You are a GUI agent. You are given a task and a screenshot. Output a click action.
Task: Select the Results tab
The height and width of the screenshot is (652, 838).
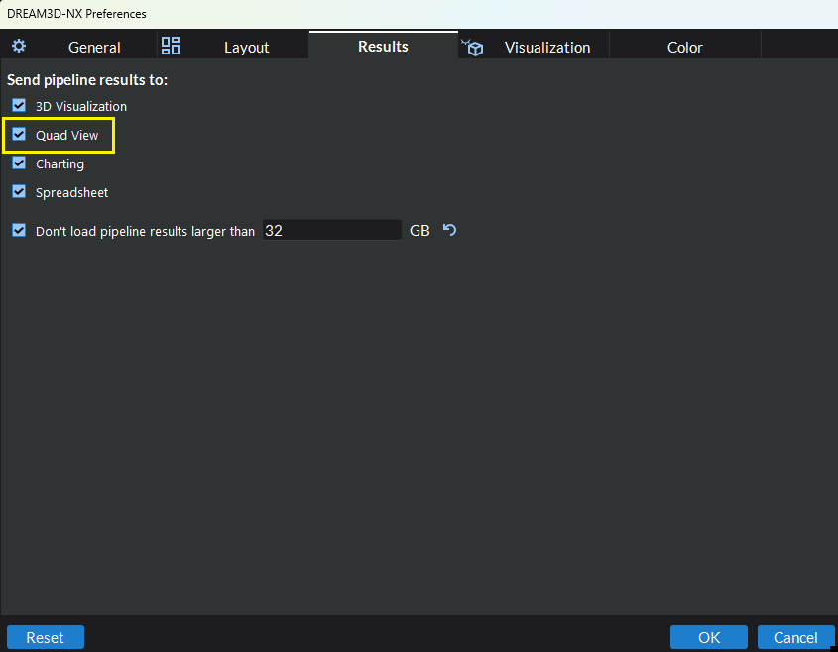[383, 46]
